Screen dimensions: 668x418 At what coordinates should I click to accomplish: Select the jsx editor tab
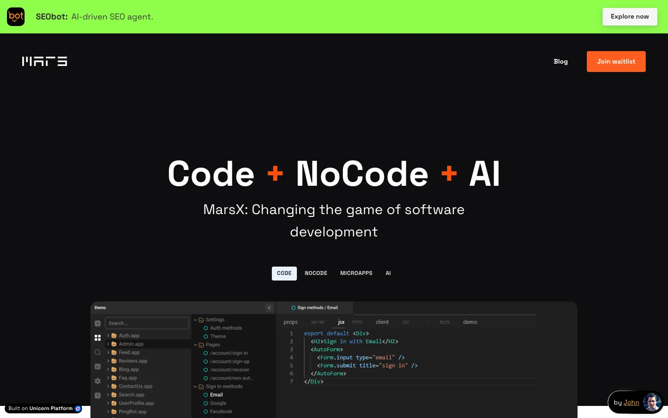(x=341, y=322)
